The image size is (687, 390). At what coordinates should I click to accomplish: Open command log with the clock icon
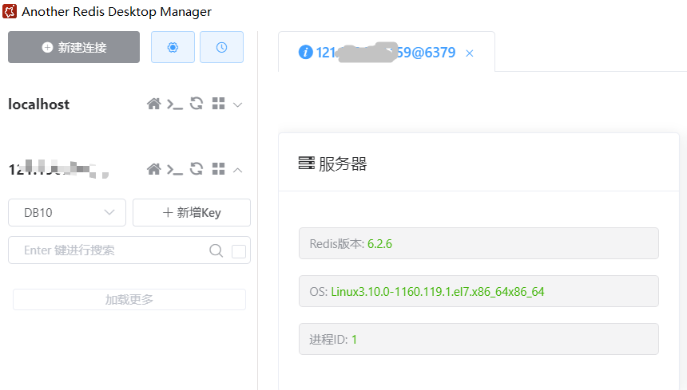pos(221,47)
